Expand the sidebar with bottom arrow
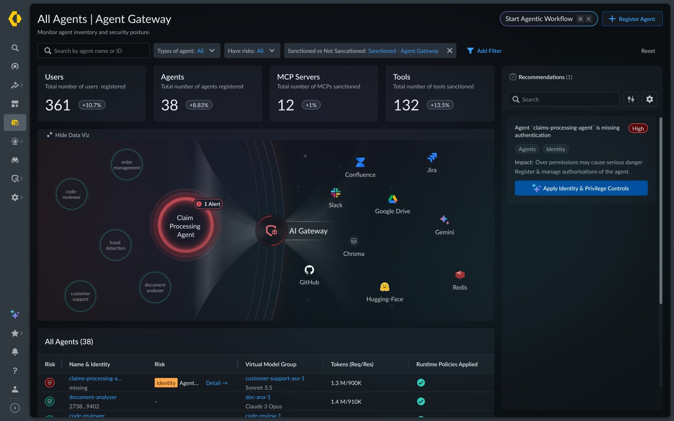 tap(15, 408)
